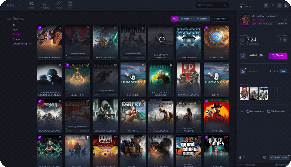
Task: Click the documents icon in footer corner
Action: [x=277, y=165]
